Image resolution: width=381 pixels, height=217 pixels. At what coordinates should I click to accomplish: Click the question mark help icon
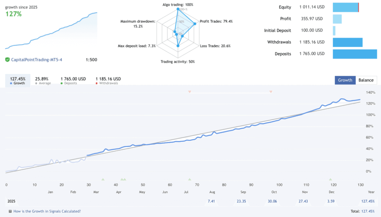[x=10, y=211]
